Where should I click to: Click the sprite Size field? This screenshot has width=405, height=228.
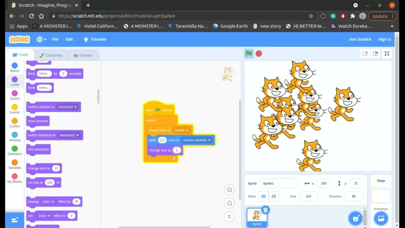point(308,196)
